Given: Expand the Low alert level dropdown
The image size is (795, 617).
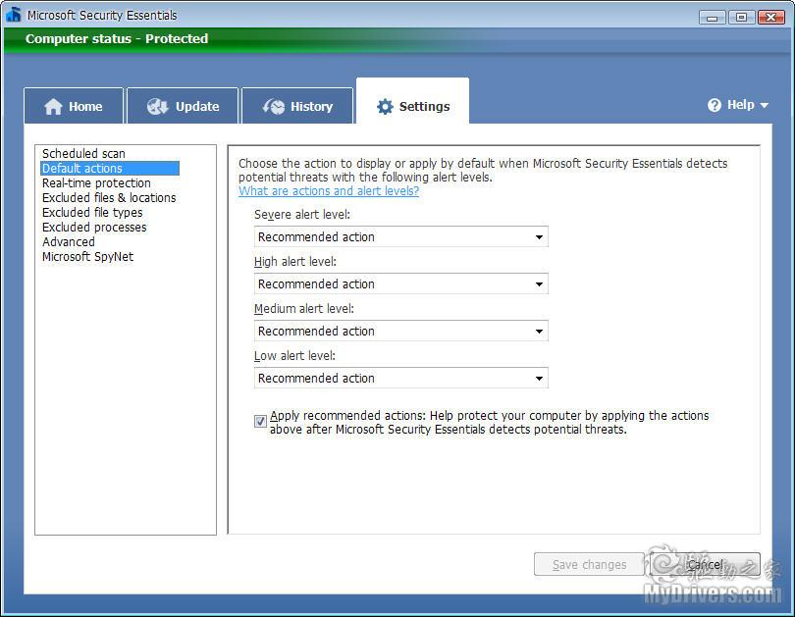Looking at the screenshot, I should point(400,378).
